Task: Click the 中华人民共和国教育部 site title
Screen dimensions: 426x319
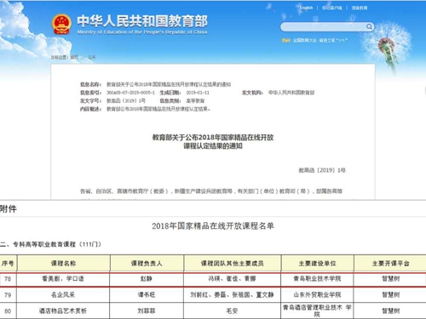Action: tap(142, 21)
